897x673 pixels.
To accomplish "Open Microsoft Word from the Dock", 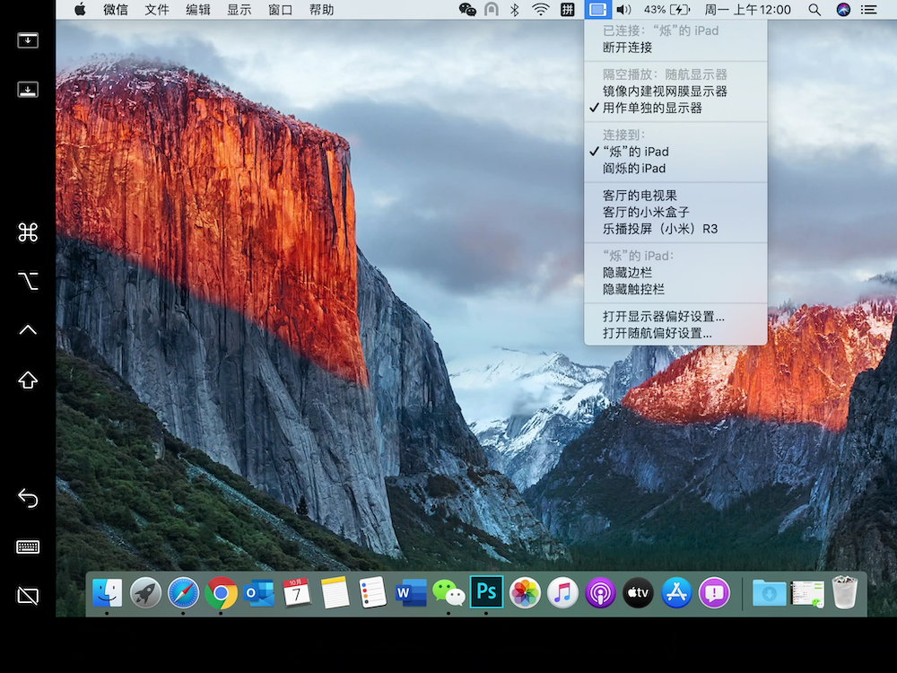I will point(411,592).
